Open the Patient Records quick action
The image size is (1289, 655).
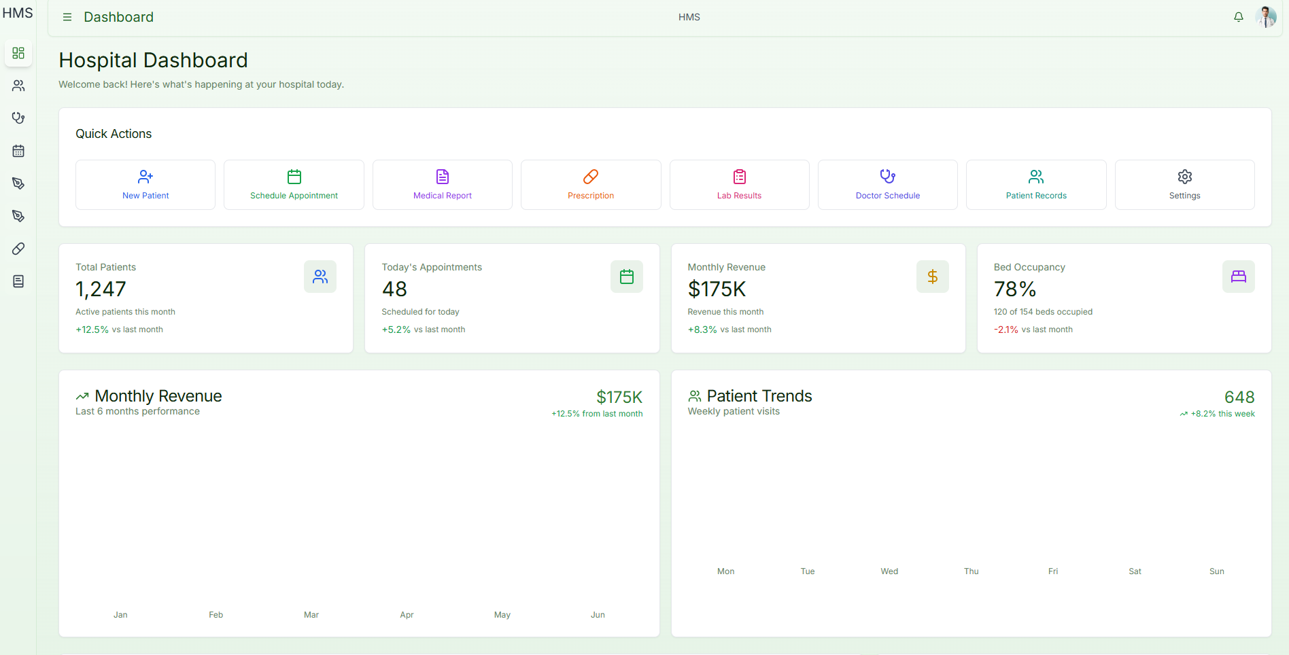point(1036,185)
